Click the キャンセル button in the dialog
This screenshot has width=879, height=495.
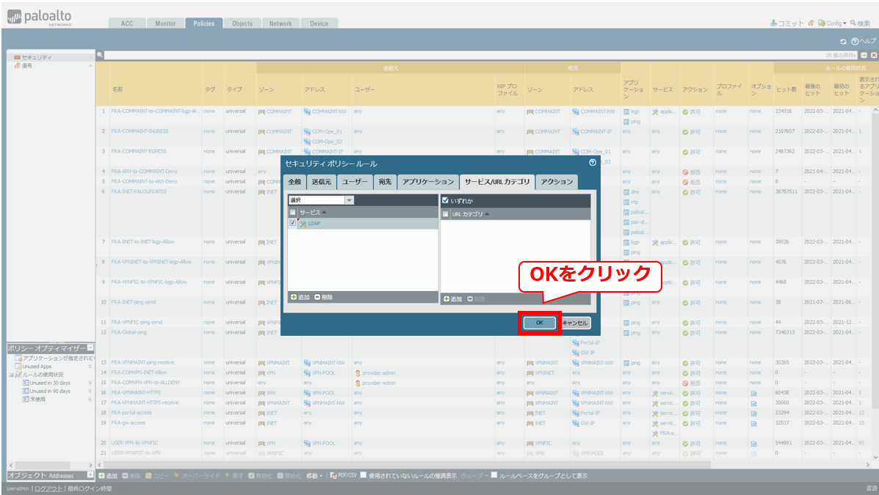coord(574,323)
